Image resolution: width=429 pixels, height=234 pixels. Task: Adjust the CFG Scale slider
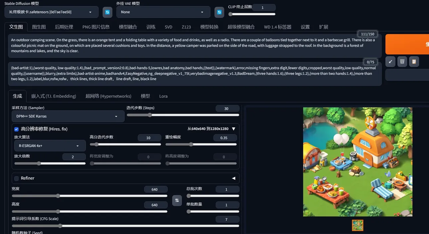click(60, 226)
